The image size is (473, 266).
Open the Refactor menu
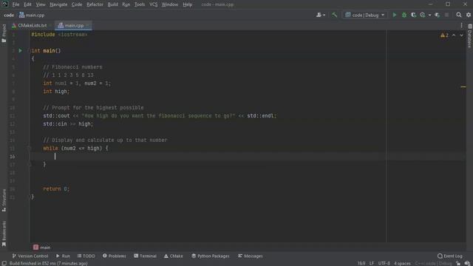click(95, 4)
